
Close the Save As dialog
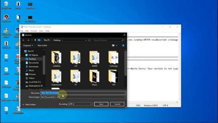[x=124, y=35]
